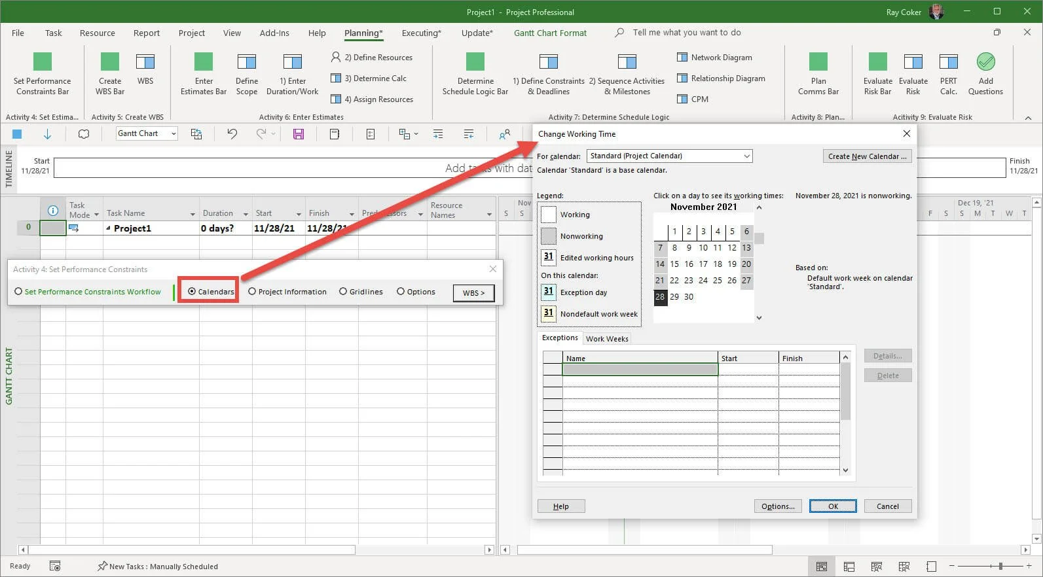The image size is (1043, 577).
Task: Click the WBS > button
Action: point(473,292)
